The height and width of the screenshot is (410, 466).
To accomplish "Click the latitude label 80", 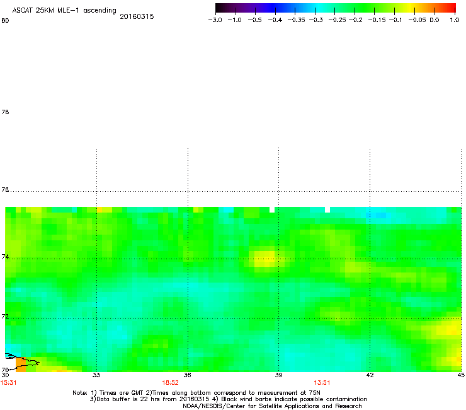I will (x=5, y=21).
